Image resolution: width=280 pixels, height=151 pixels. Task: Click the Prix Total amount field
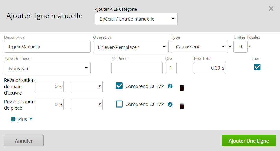click(x=210, y=68)
